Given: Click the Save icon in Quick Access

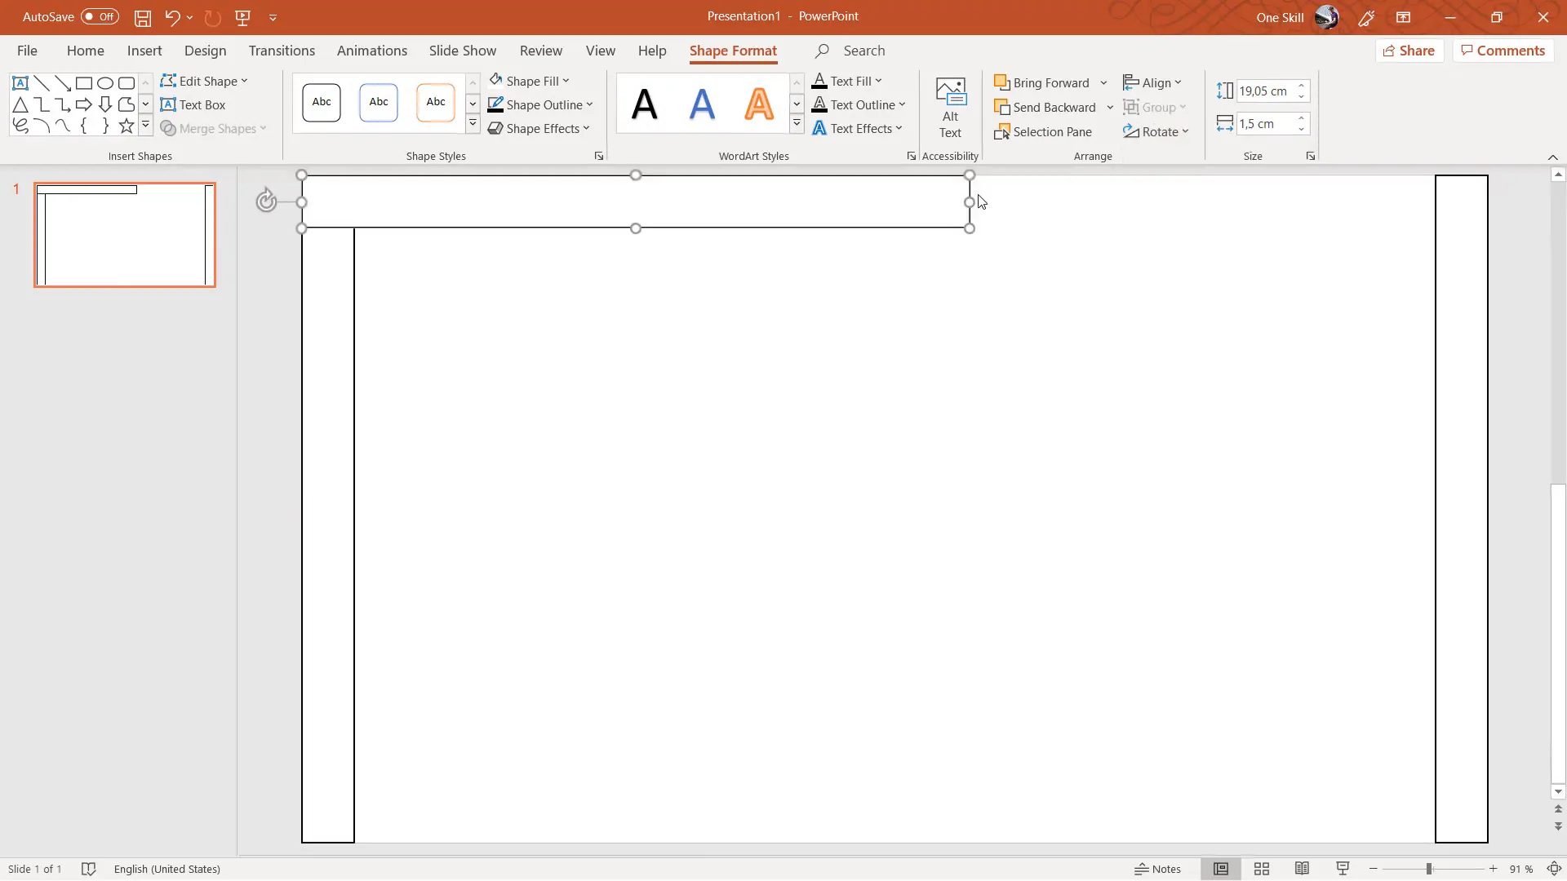Looking at the screenshot, I should [x=143, y=17].
